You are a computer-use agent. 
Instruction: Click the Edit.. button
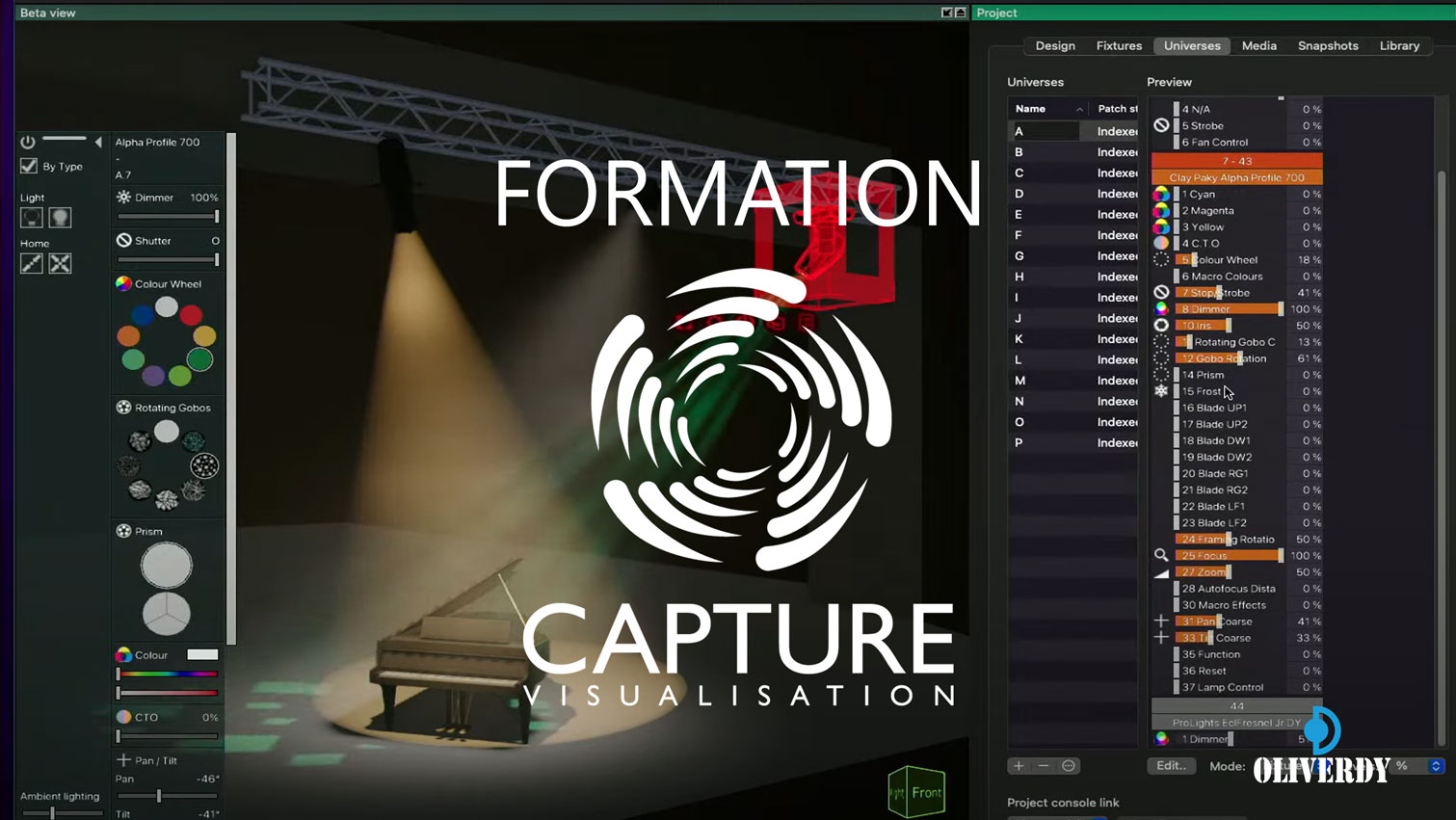tap(1171, 766)
